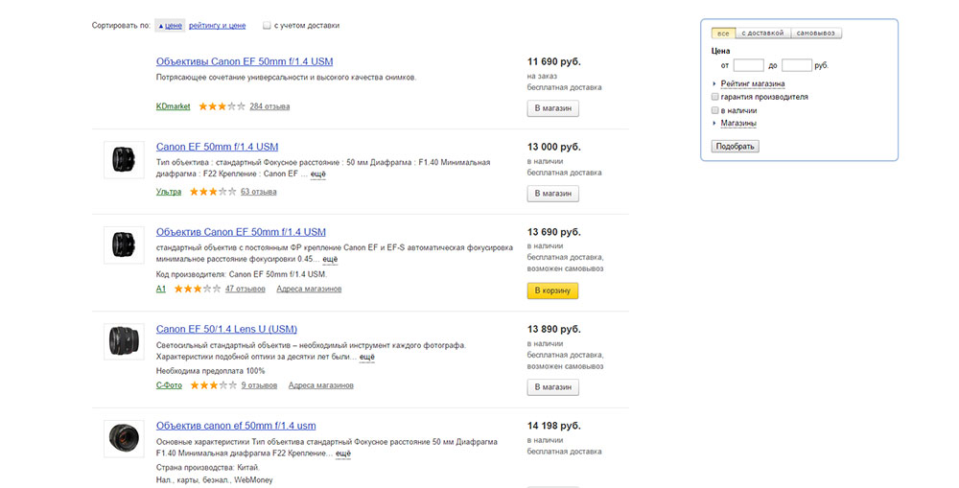Open 'Canon EF 50/1.4 Lens U (USM)' listing

click(x=226, y=329)
